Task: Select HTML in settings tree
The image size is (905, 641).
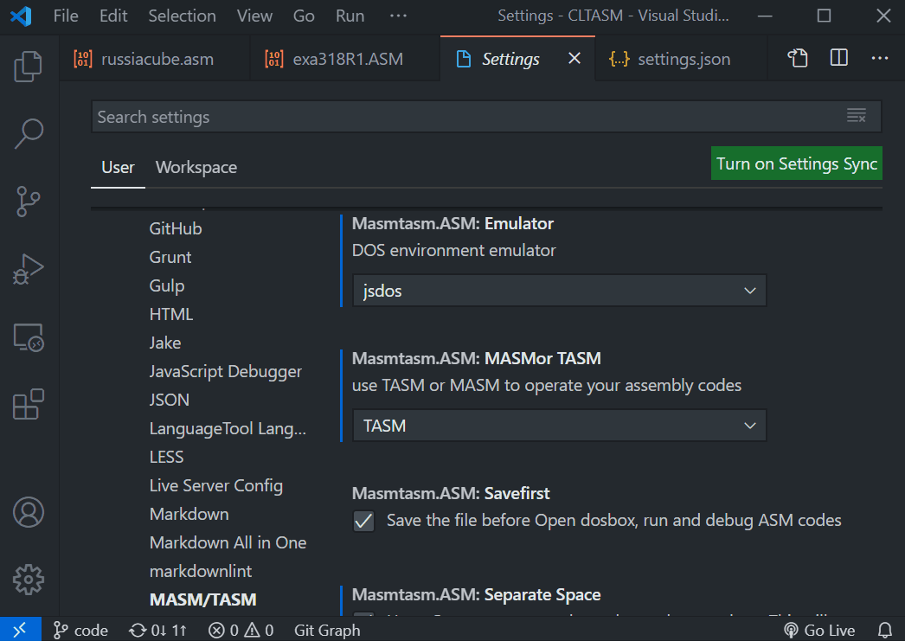Action: click(171, 314)
